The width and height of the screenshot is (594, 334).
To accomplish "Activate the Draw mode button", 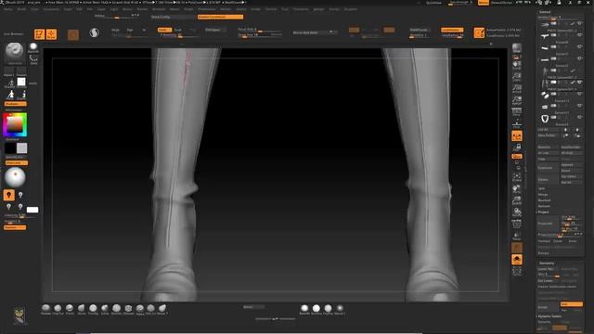I will point(51,34).
